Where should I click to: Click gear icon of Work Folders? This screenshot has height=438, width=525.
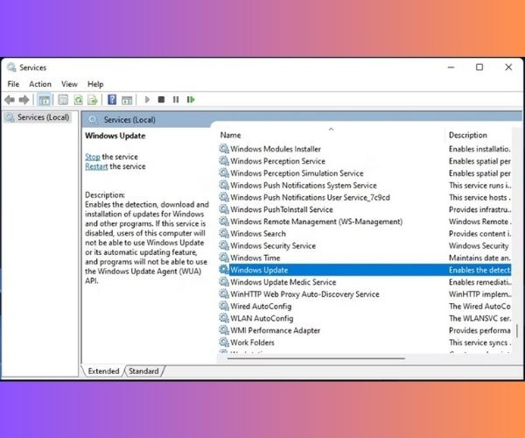click(x=224, y=343)
